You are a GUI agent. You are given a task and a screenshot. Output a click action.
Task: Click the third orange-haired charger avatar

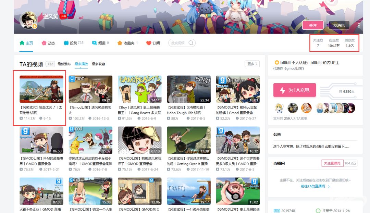pyautogui.click(x=306, y=108)
